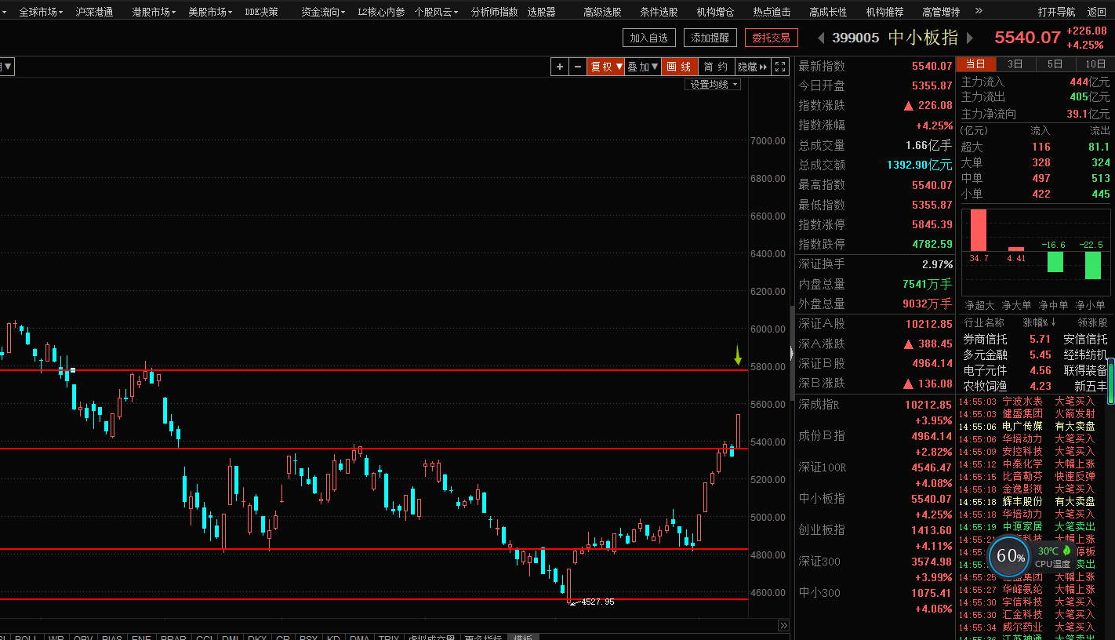This screenshot has width=1115, height=640.
Task: Open the 60% CPU monitor widget
Action: tap(1010, 556)
